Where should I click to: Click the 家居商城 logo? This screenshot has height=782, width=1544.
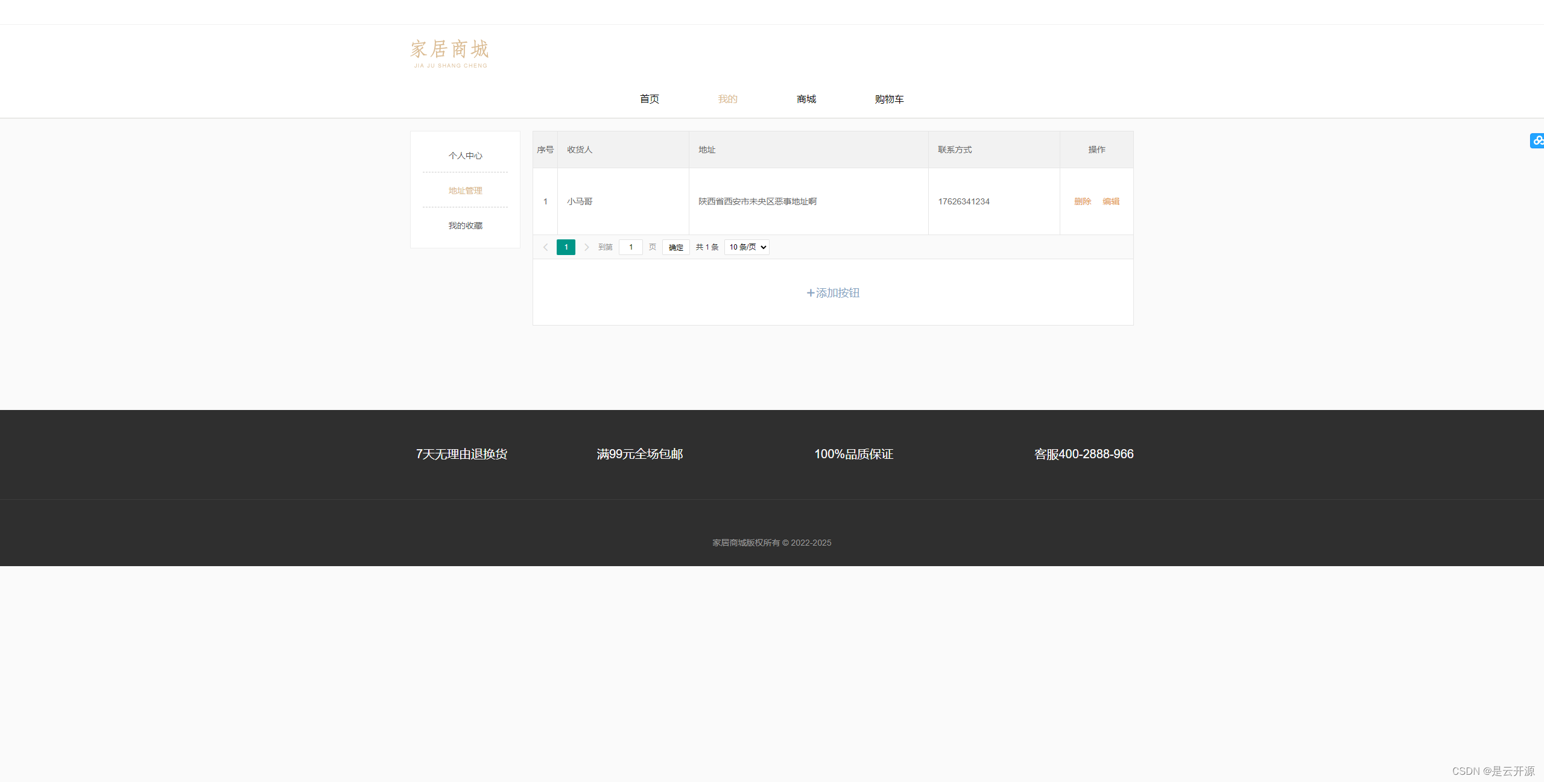[x=449, y=53]
